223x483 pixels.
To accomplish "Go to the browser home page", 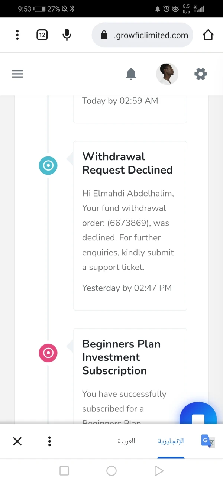I will (x=208, y=35).
